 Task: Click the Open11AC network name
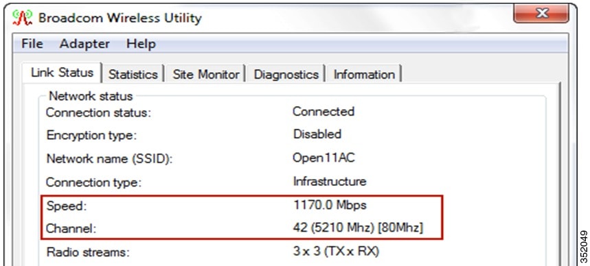[324, 158]
